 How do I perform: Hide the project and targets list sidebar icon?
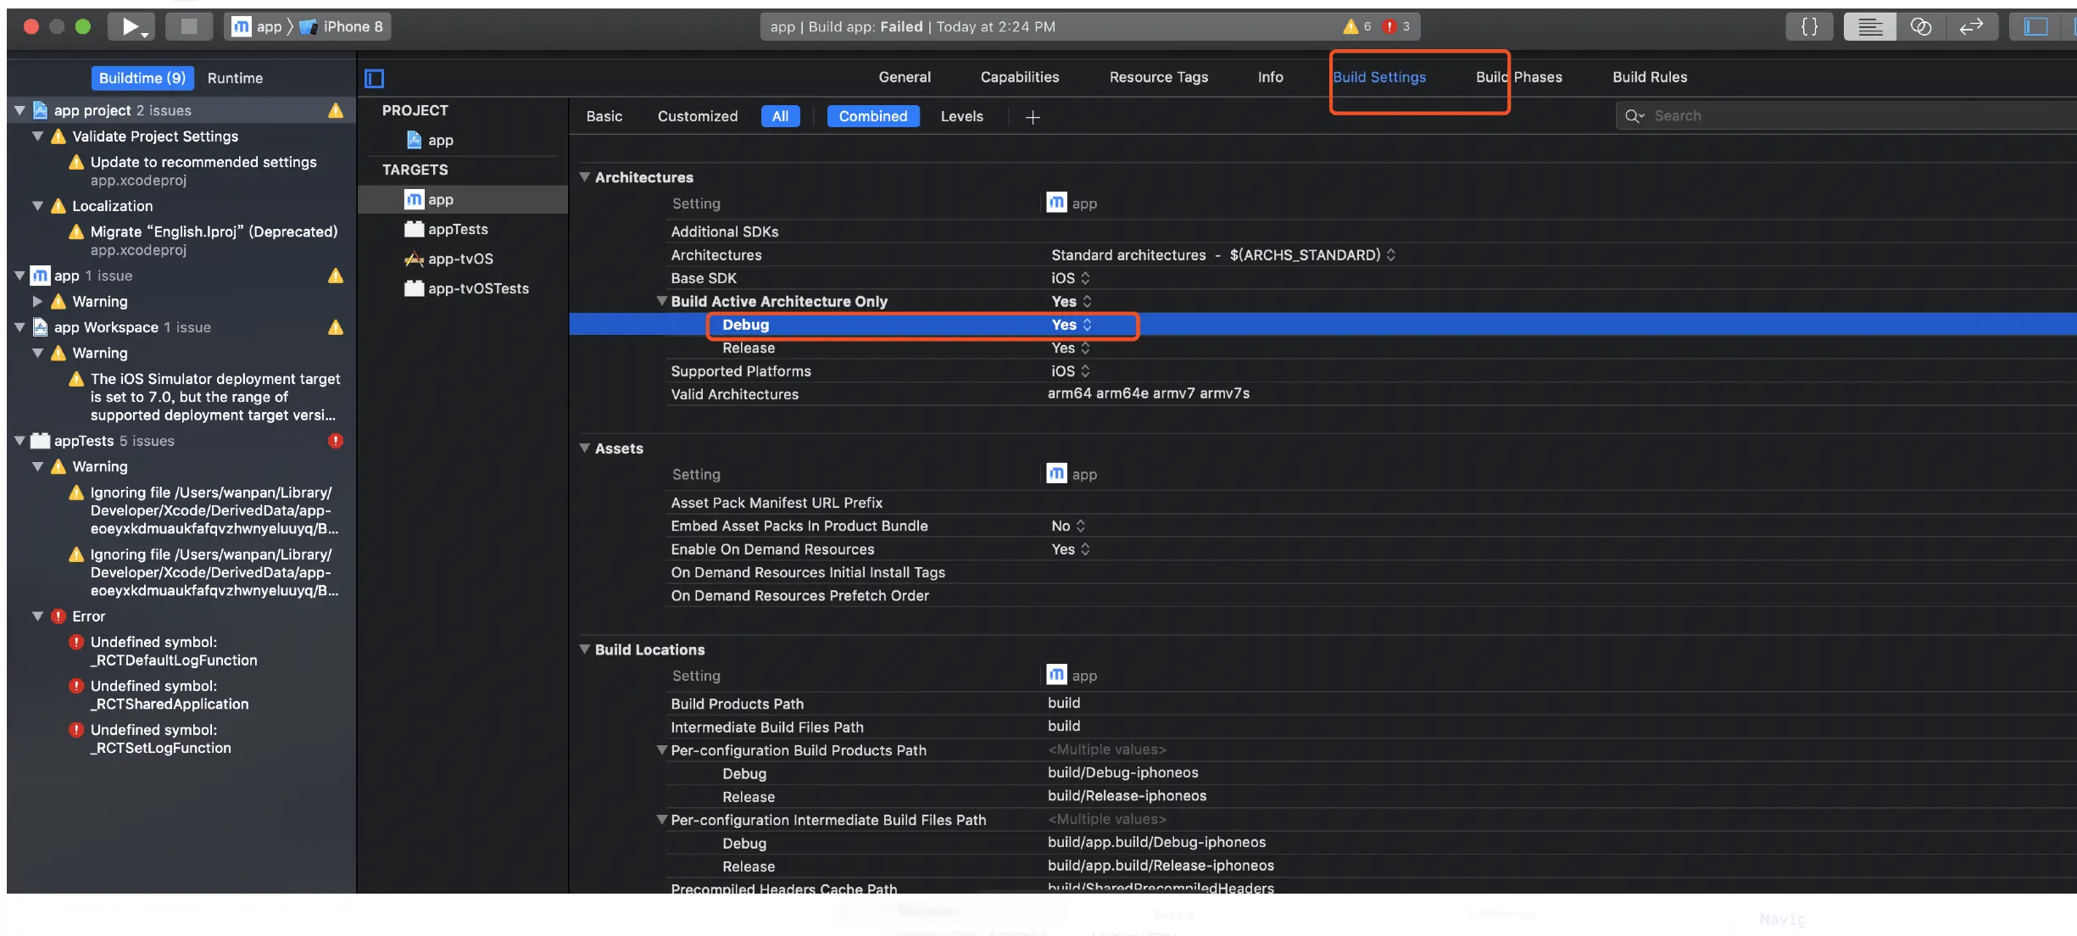(374, 78)
